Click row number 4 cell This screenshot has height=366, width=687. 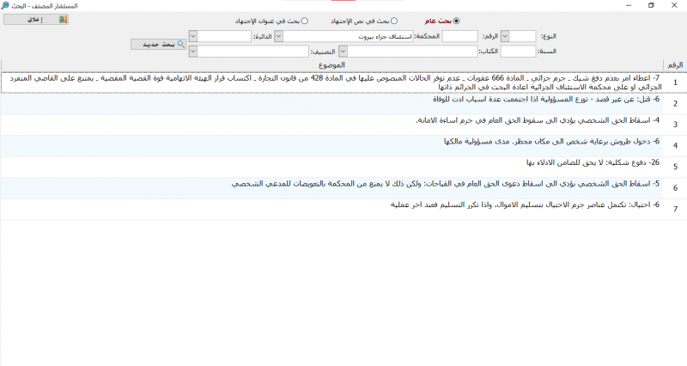(675, 146)
